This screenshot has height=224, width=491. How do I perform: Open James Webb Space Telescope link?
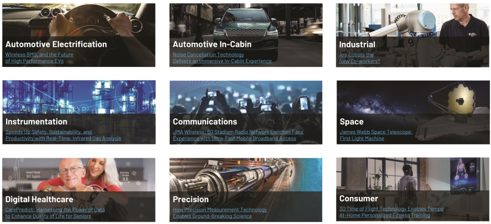[x=376, y=135]
